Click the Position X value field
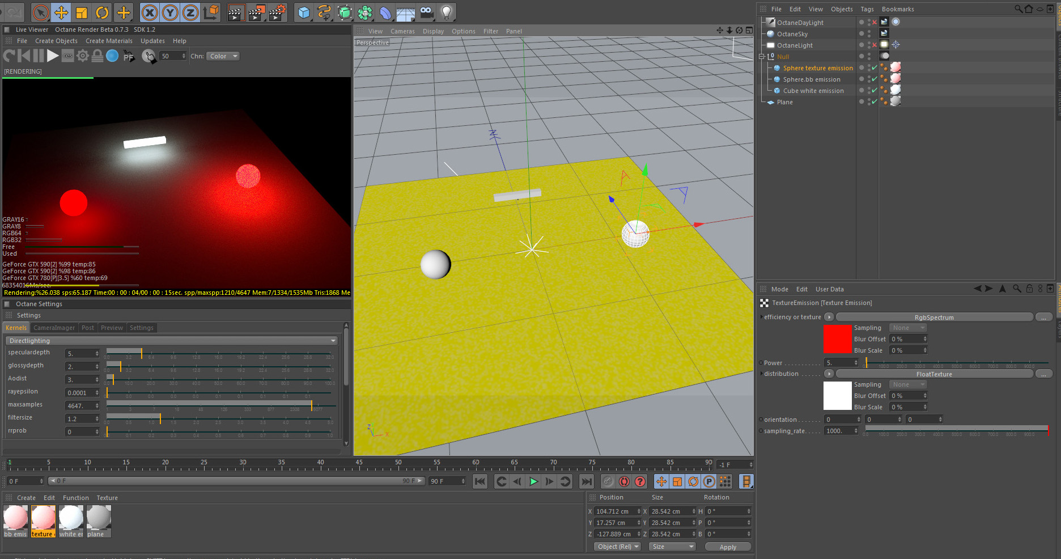Screen dimensions: 1061x559 617,511
